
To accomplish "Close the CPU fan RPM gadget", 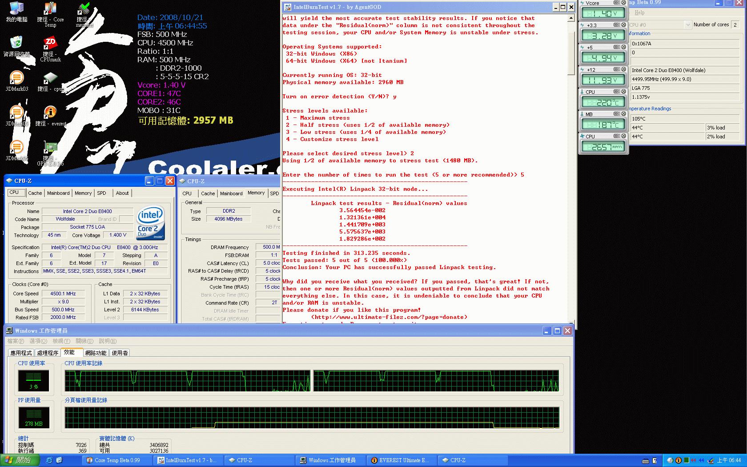I will coord(623,136).
